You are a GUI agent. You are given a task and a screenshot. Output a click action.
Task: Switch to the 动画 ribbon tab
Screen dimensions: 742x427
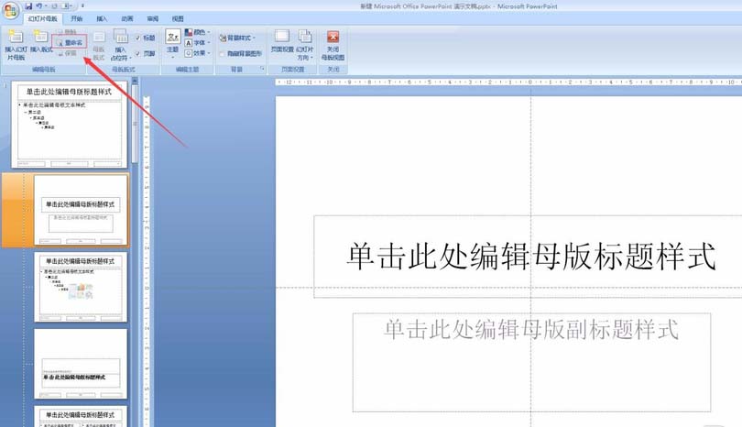coord(126,19)
